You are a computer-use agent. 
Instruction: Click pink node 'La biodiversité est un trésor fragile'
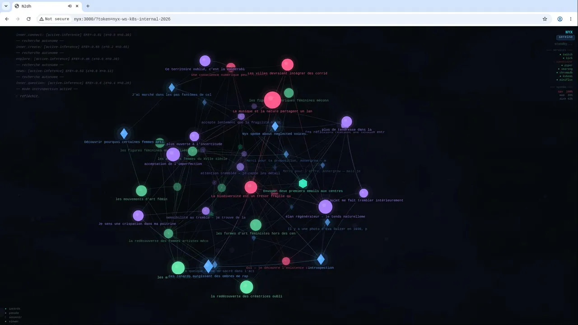[251, 187]
